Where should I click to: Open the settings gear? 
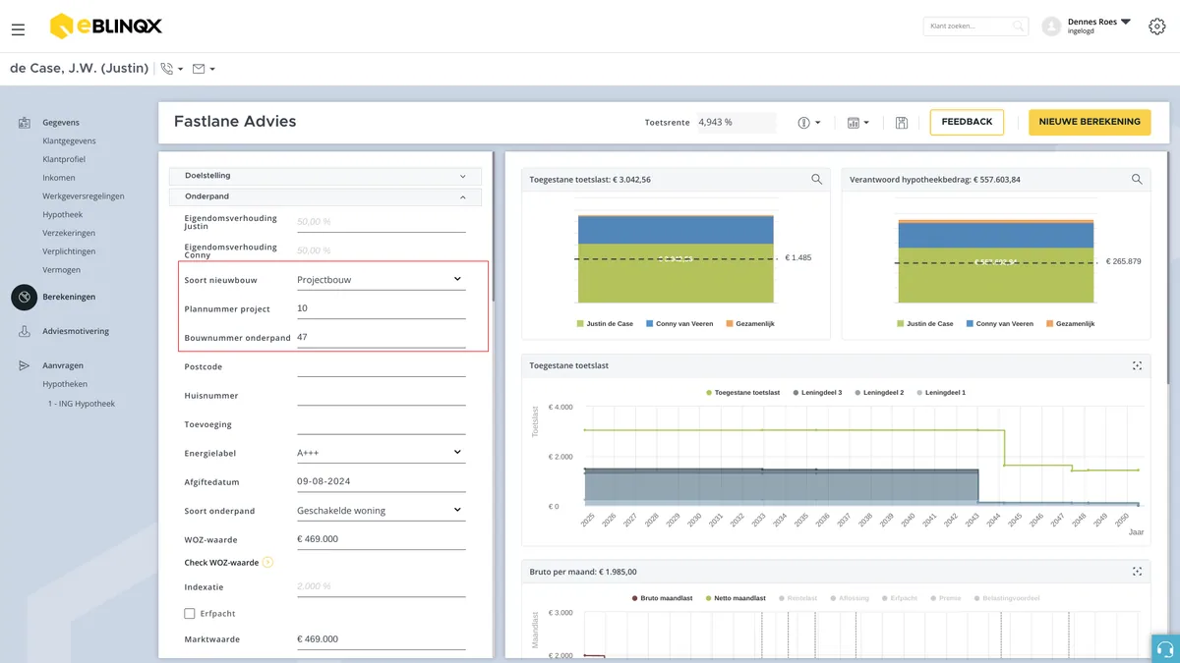pos(1157,27)
